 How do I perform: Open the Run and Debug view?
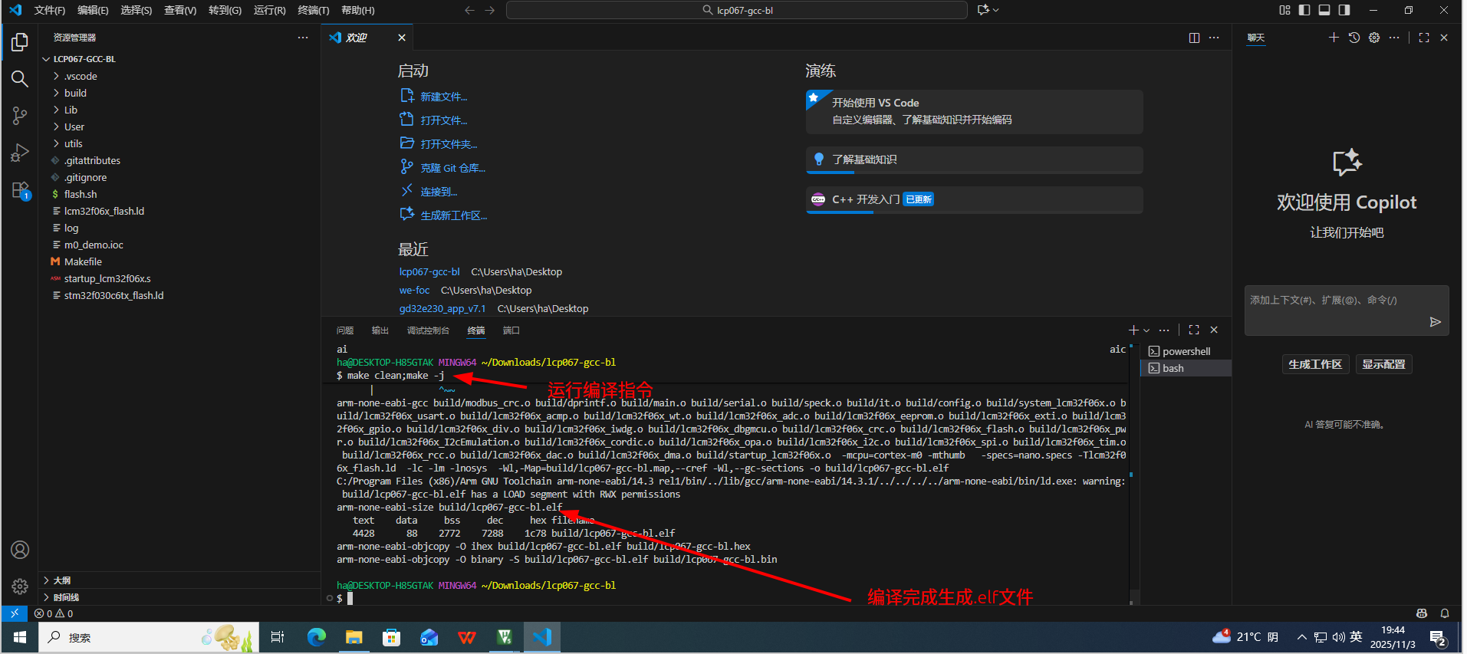(20, 153)
